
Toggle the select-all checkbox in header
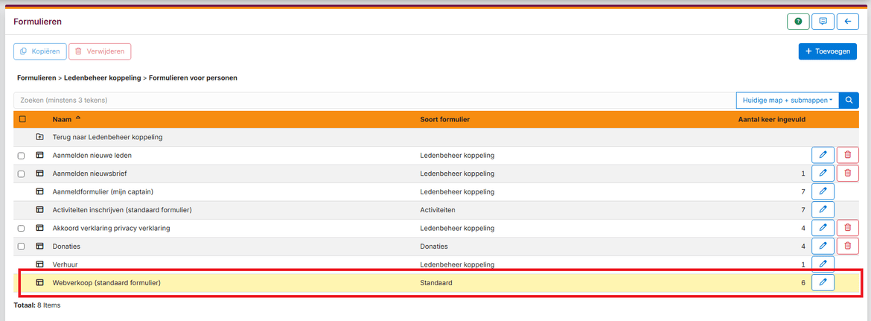click(22, 119)
